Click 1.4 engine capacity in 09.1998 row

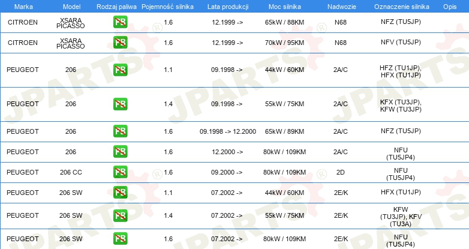coord(168,104)
